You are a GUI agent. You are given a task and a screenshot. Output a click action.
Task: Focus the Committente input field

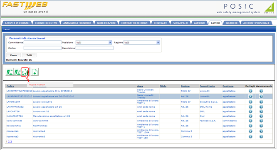tap(42, 42)
